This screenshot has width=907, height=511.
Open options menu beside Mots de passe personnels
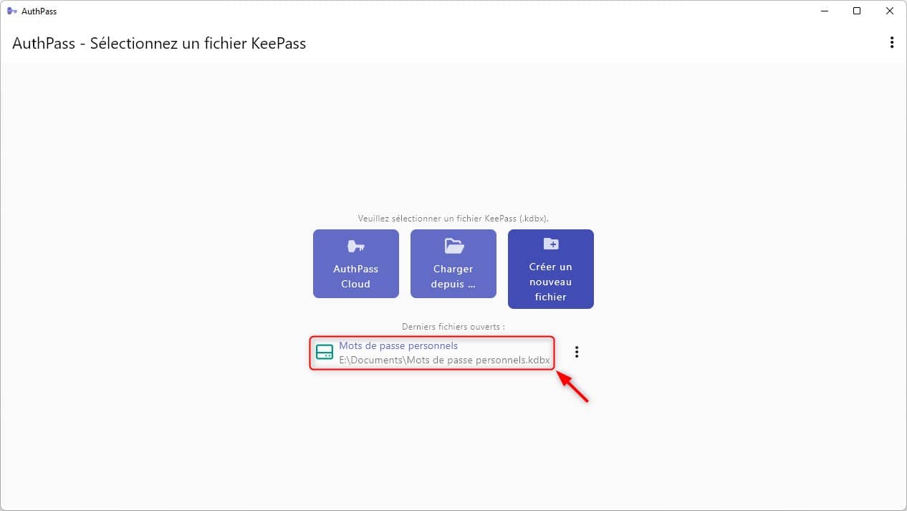click(577, 352)
